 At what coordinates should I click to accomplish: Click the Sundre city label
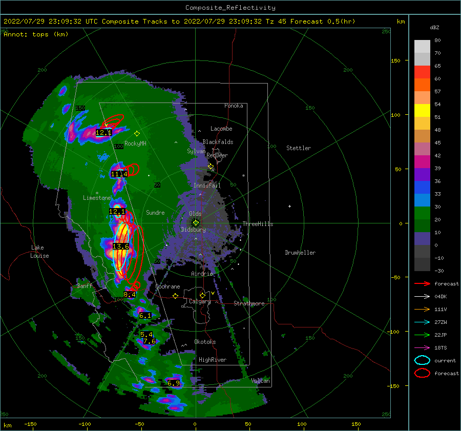click(x=155, y=212)
